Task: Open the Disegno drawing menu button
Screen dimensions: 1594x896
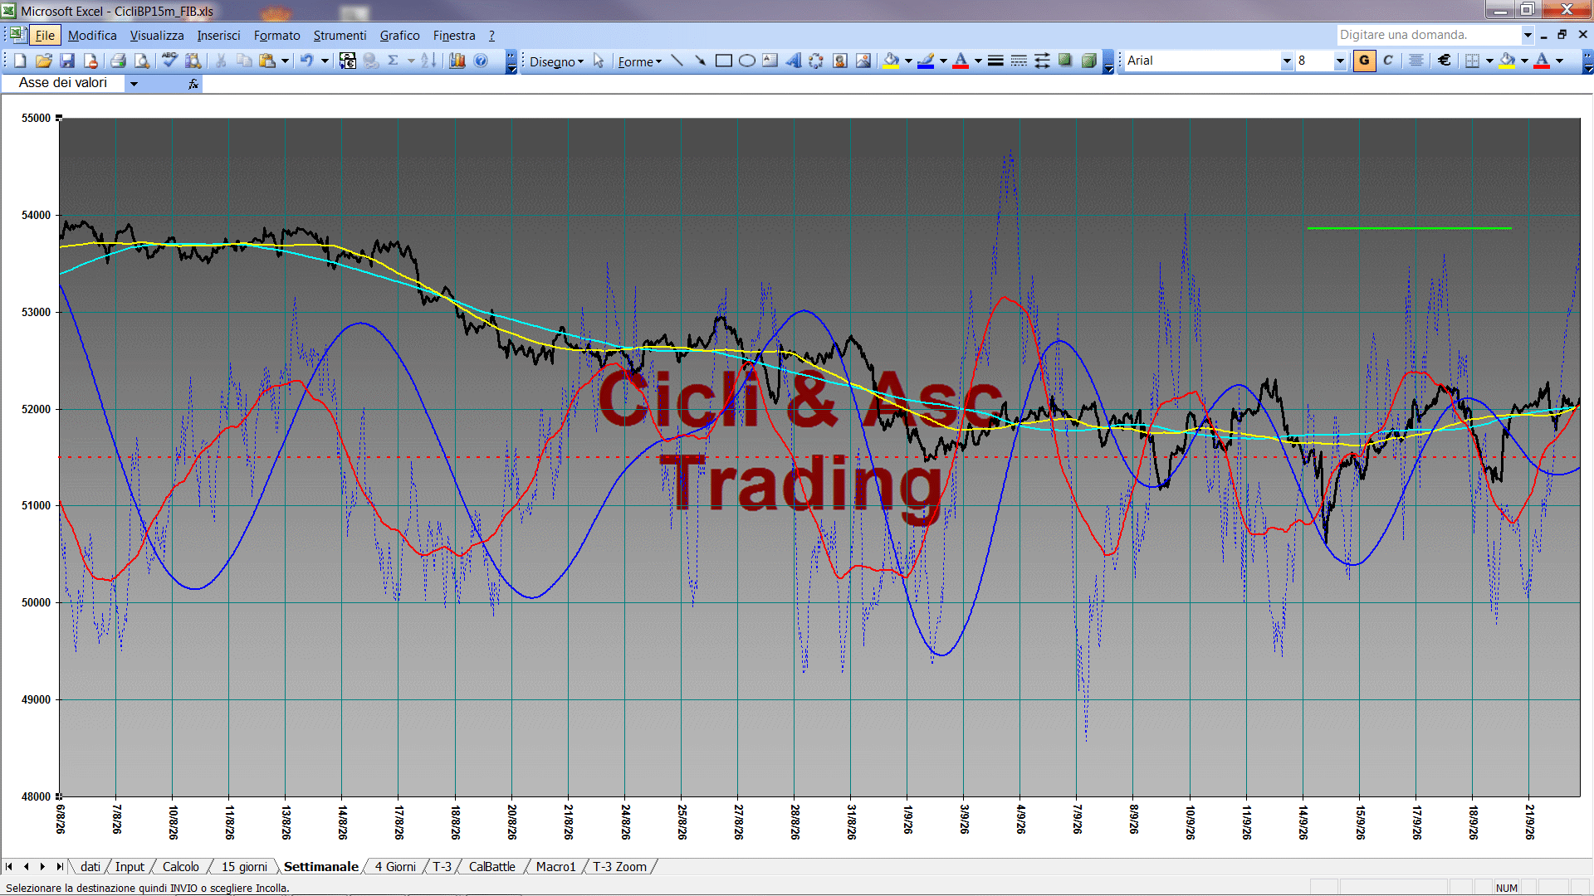Action: pos(556,61)
